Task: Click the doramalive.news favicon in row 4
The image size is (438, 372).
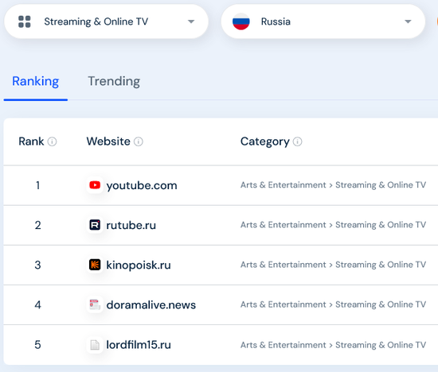Action: 95,304
